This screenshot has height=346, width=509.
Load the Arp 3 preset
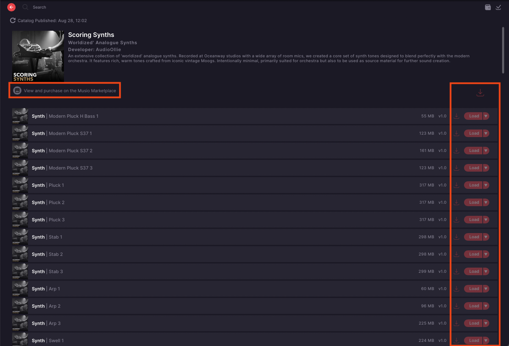473,323
